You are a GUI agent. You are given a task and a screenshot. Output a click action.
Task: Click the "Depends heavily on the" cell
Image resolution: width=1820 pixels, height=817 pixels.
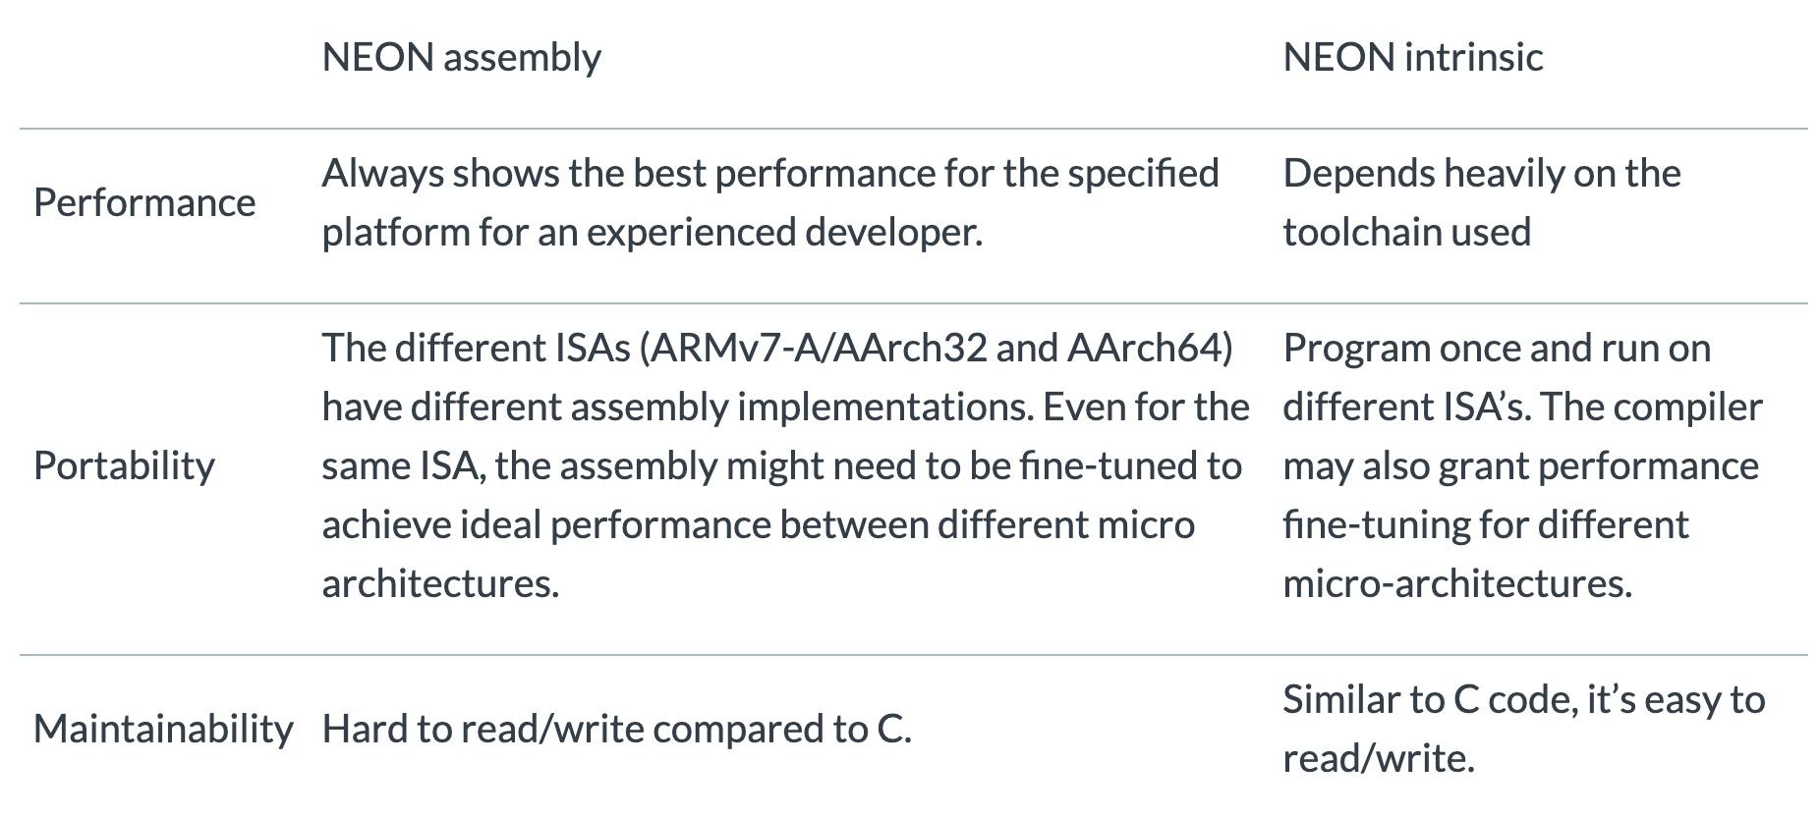coord(1481,203)
